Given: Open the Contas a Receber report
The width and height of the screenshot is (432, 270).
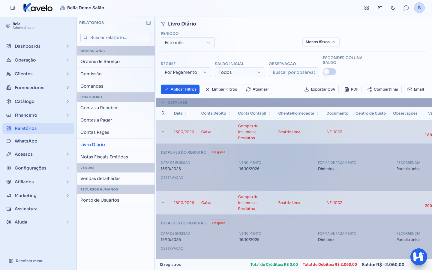Looking at the screenshot, I should (115, 108).
